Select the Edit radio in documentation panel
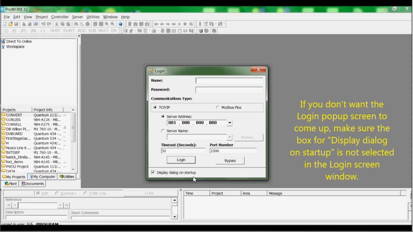413x232 pixels. click(x=38, y=193)
